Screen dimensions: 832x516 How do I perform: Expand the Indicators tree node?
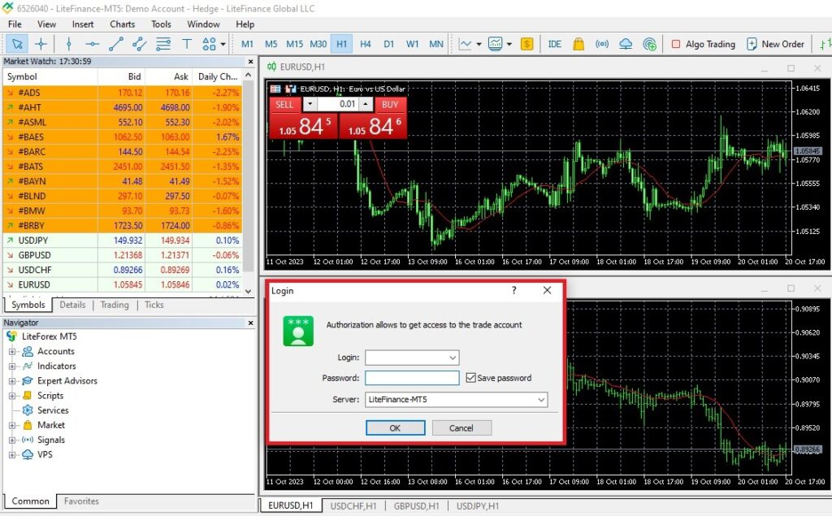pyautogui.click(x=13, y=366)
